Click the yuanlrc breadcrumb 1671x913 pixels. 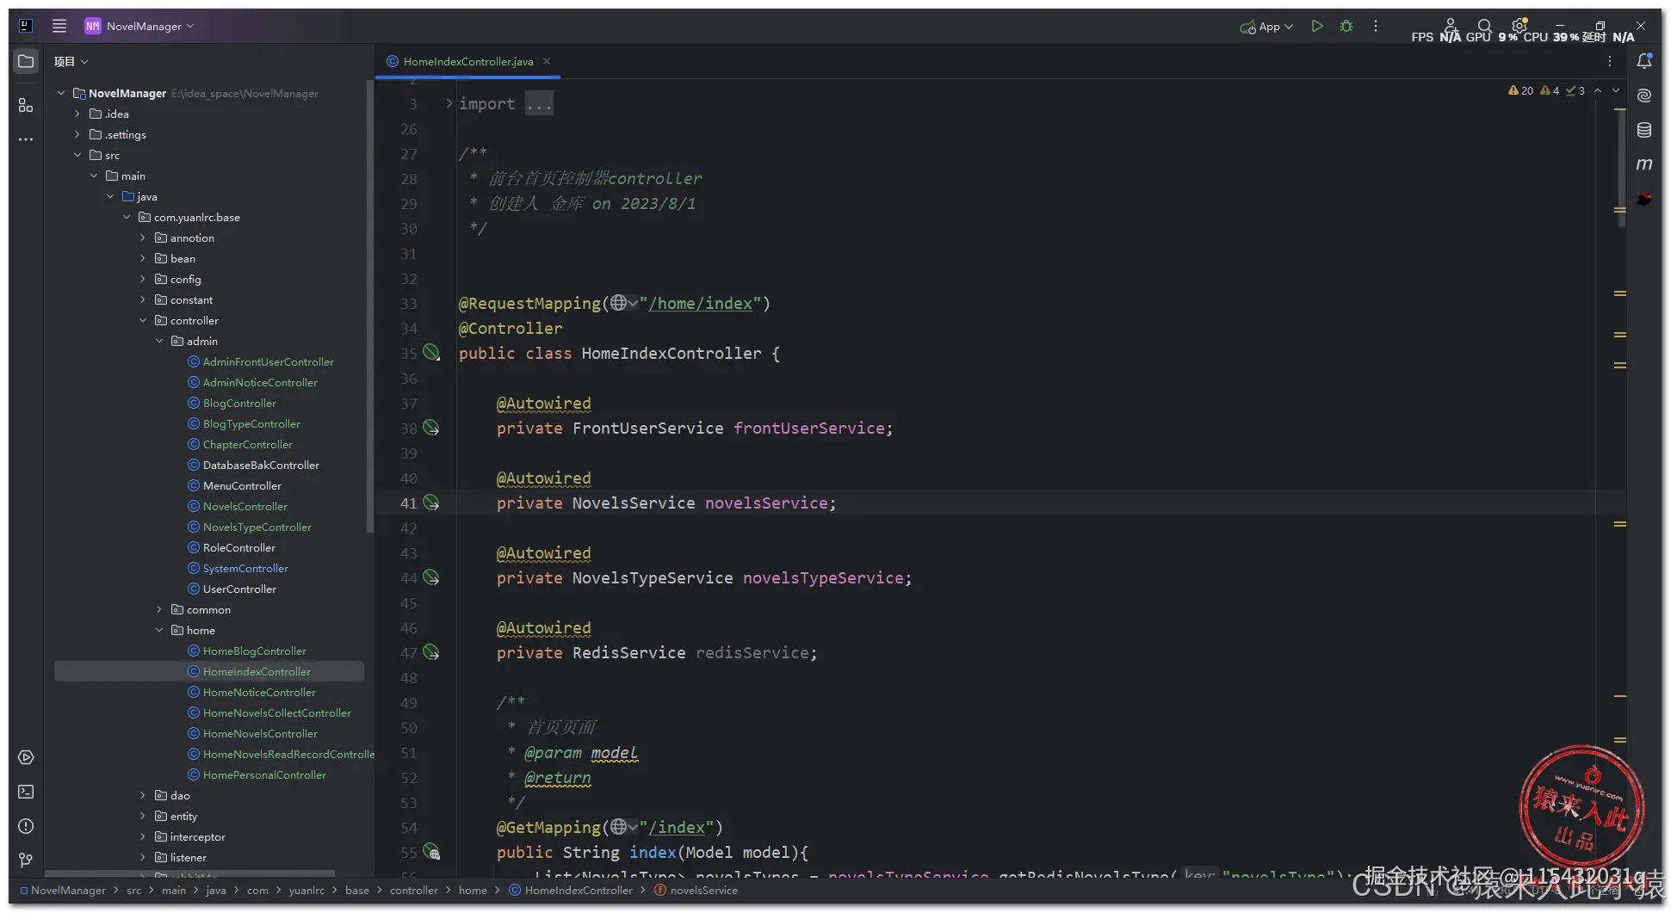point(306,891)
